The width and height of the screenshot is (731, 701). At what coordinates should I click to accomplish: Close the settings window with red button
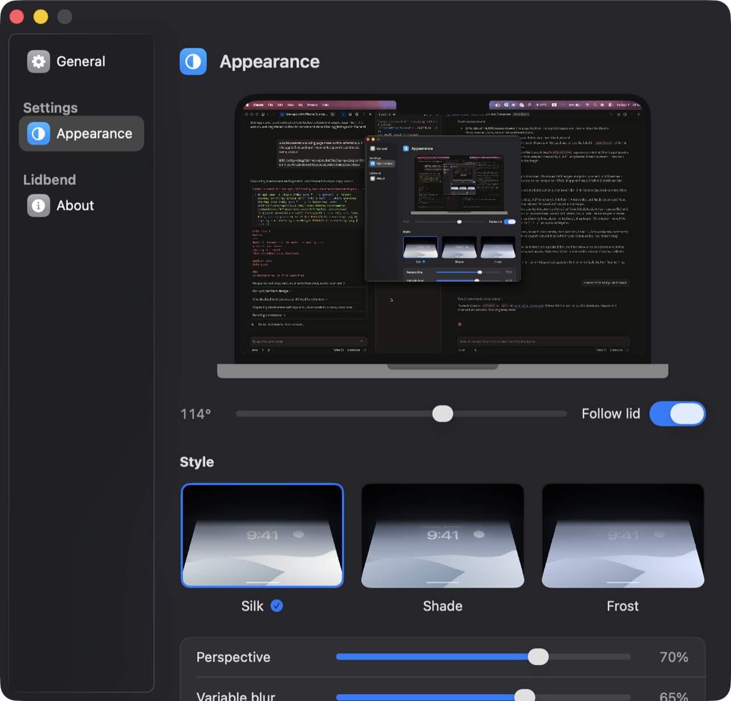tap(17, 16)
